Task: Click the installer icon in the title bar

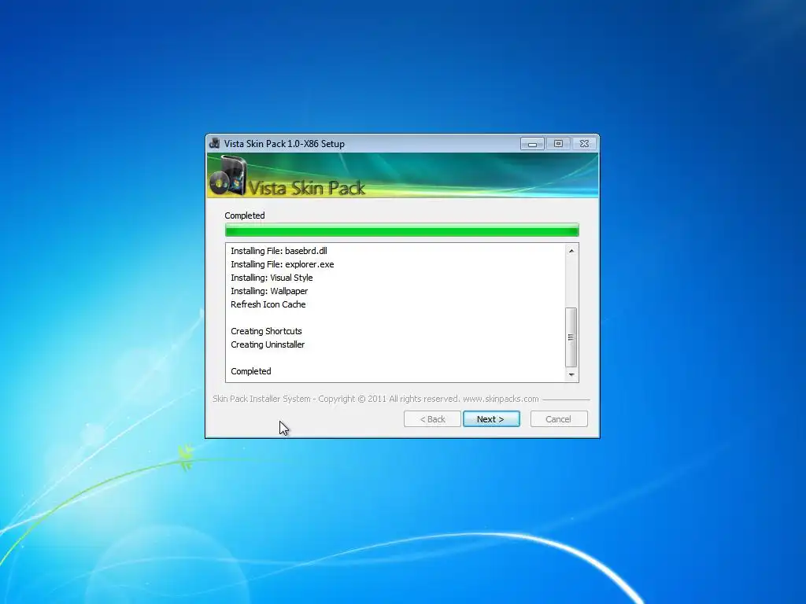Action: pos(215,144)
